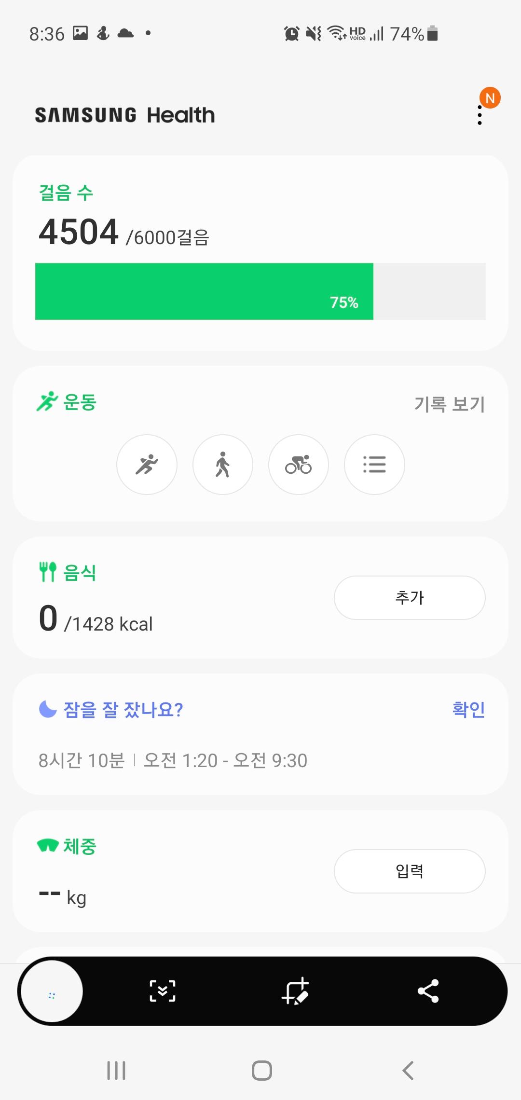Screen dimensions: 521x1100
Task: Start a cycling workout
Action: click(x=298, y=465)
